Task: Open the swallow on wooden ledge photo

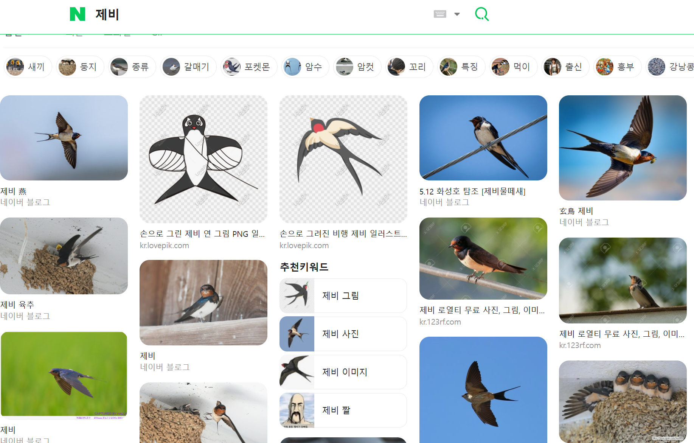Action: coord(203,302)
